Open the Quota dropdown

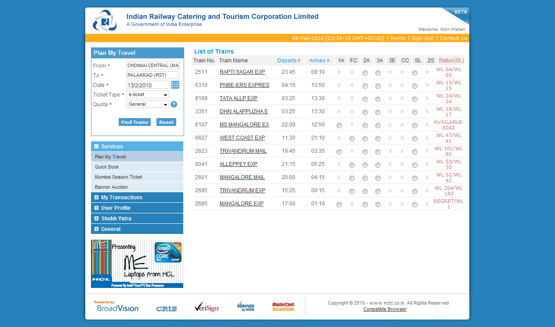(148, 104)
